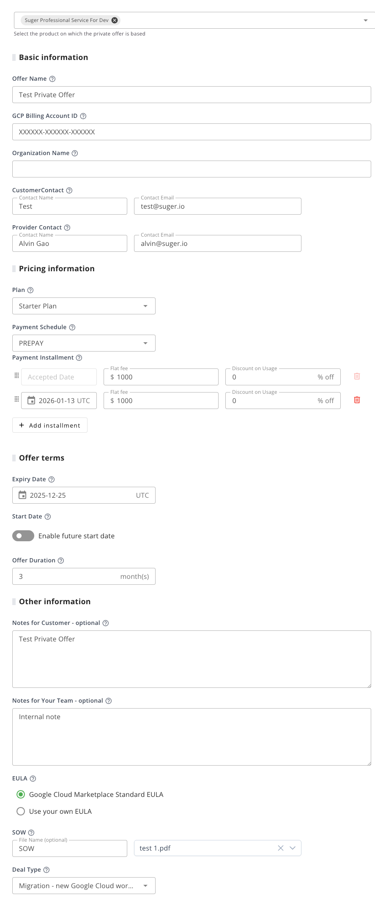Select Google Cloud Marketplace Standard EULA
This screenshot has width=375, height=919.
21,794
